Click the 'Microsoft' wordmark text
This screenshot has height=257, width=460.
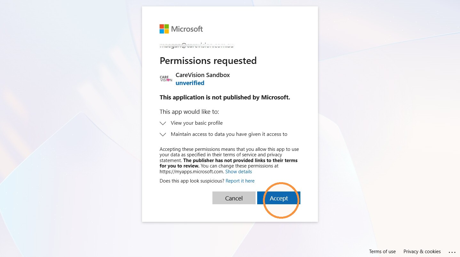[187, 29]
